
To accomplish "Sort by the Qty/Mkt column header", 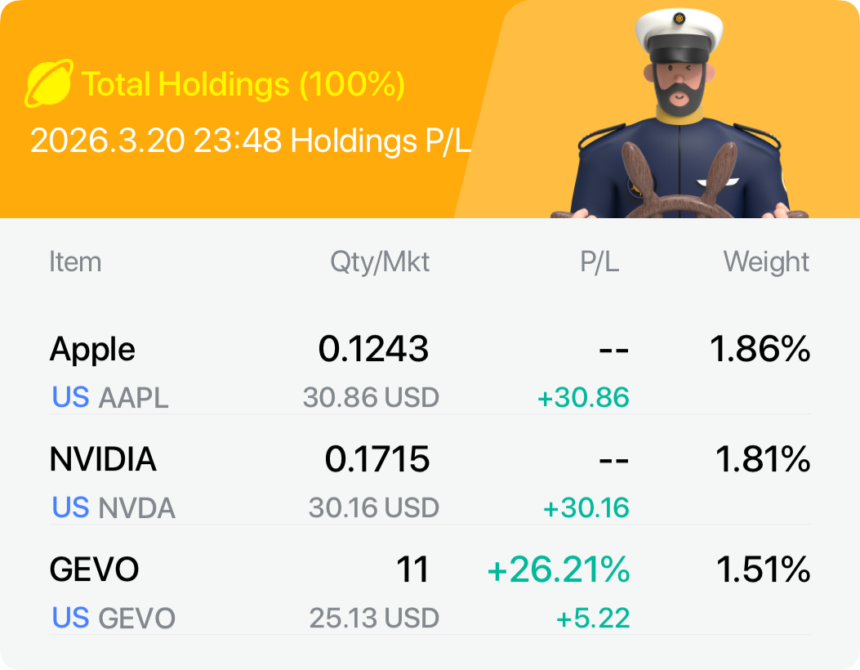I will (x=380, y=262).
